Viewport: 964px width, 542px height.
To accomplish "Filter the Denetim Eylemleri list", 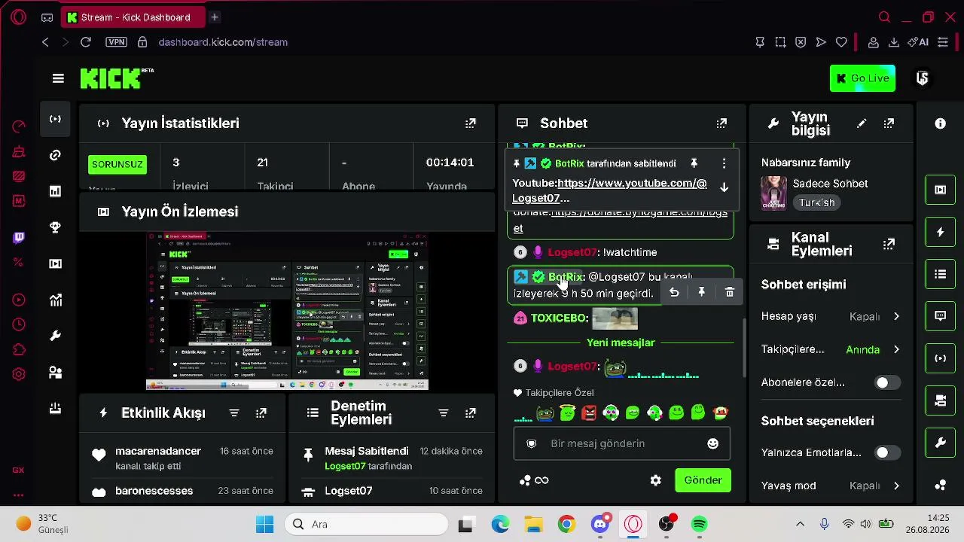I will 444,413.
